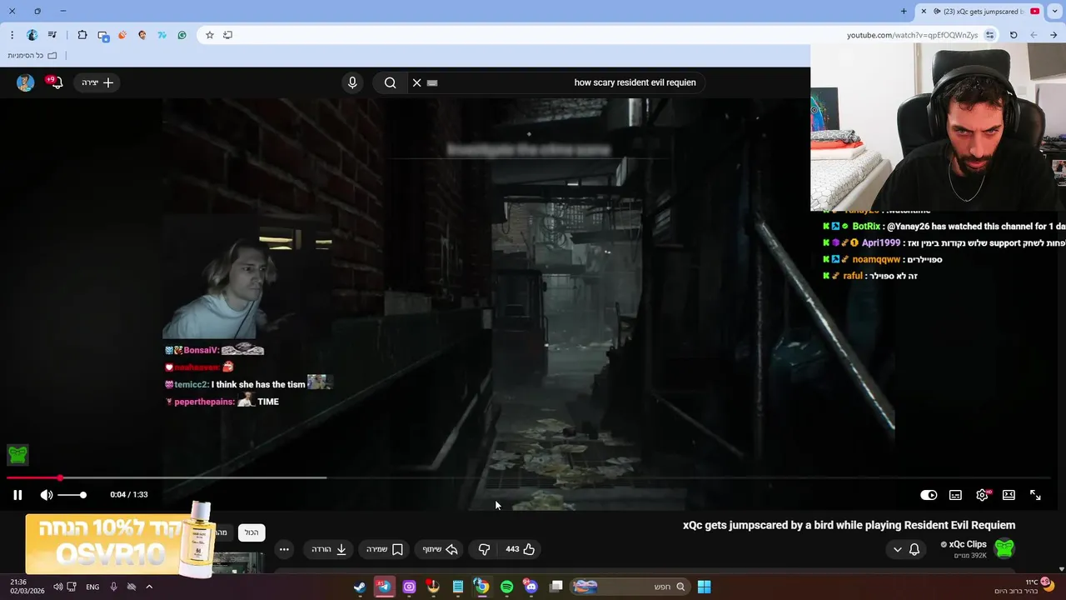
Task: Switch ENG keyboard language indicator
Action: [x=92, y=587]
